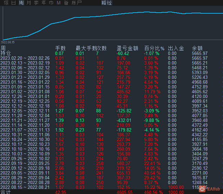Image resolution: width=223 pixels, height=194 pixels.
Task: Open the 账户 account tab
Action: pyautogui.click(x=77, y=3)
